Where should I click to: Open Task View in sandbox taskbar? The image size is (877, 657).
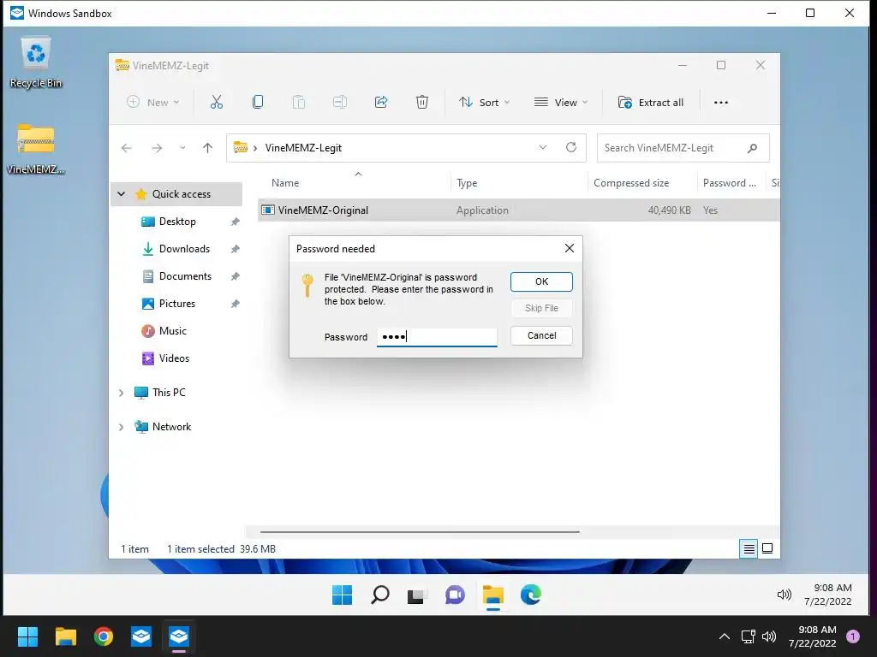tap(417, 595)
